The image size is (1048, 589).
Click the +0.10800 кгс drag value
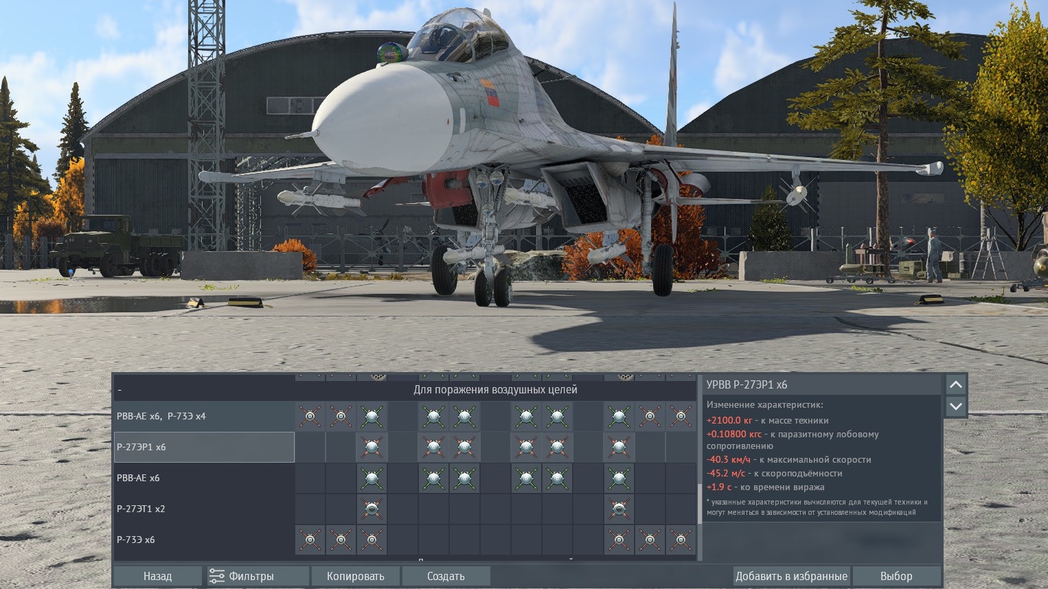point(734,434)
